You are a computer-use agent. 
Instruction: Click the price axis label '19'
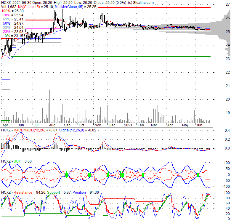228,113
